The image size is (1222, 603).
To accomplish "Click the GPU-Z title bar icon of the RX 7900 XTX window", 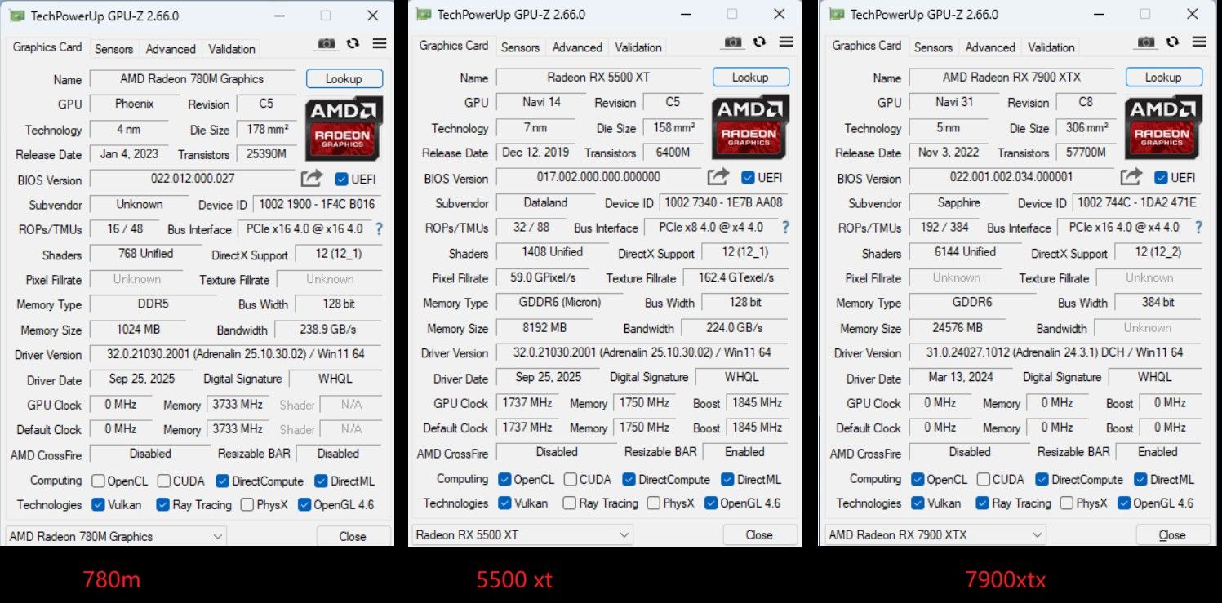I will (836, 14).
